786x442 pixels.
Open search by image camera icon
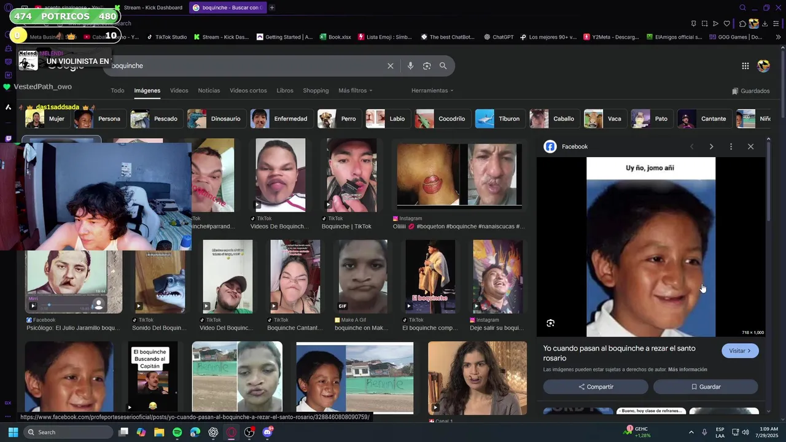point(427,66)
